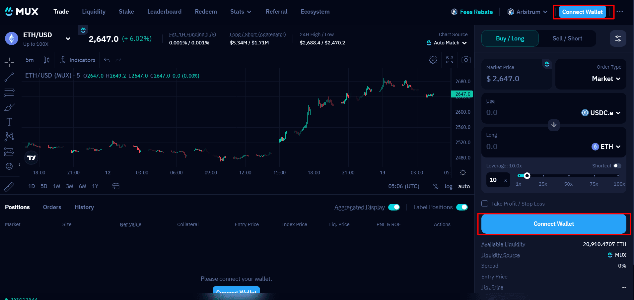Screen dimensions: 634x300
Task: Change the 5m chart interval
Action: pos(30,60)
